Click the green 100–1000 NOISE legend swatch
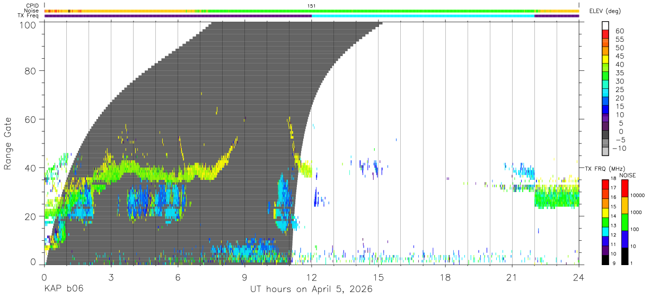This screenshot has width=651, height=300. click(625, 221)
